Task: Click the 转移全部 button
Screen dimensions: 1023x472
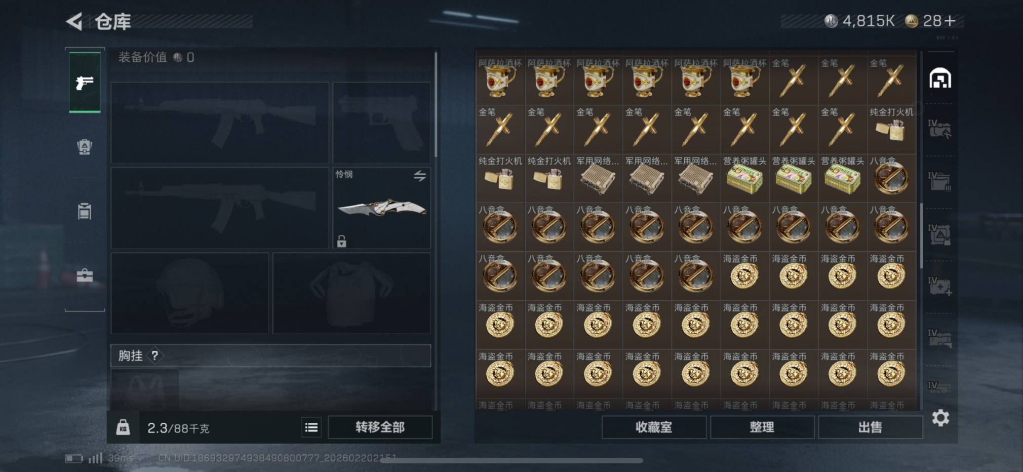Action: tap(380, 427)
